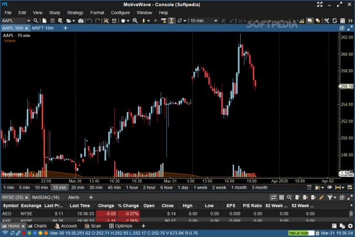Select the 5 min bar size
The width and height of the screenshot is (355, 237).
[x=24, y=187]
